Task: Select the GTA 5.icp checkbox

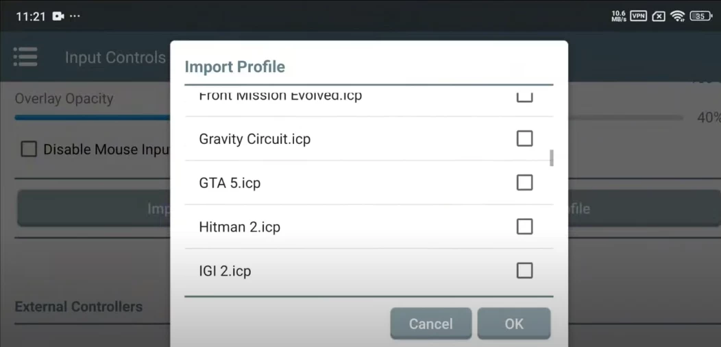Action: coord(524,182)
